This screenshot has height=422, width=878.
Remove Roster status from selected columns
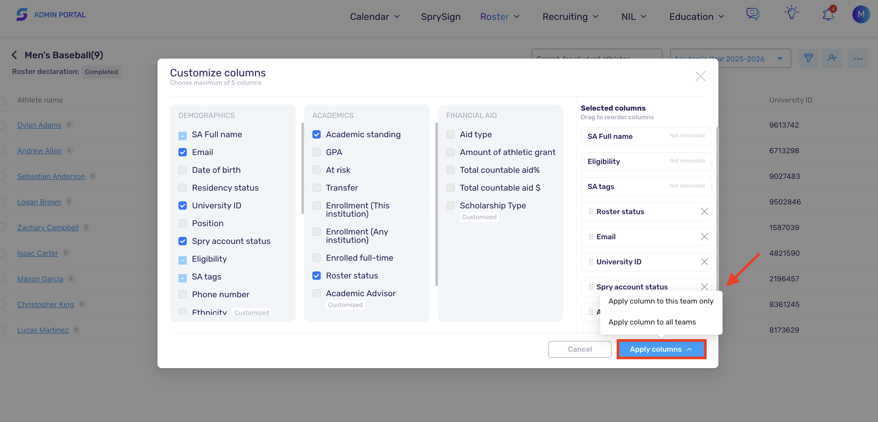pos(704,212)
